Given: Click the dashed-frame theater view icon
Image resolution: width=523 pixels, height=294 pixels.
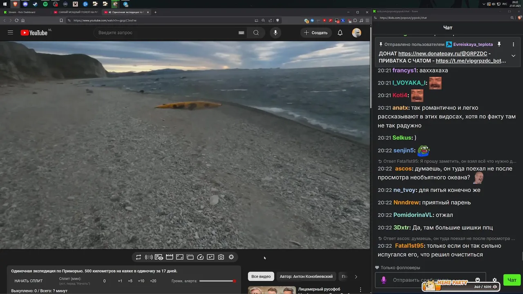Looking at the screenshot, I should tap(190, 257).
